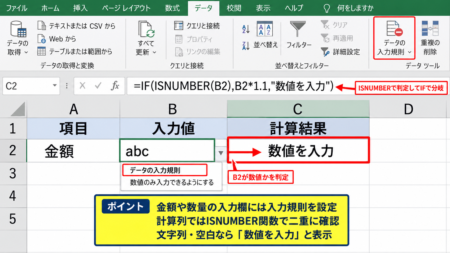Switch to the 数式 tab

point(172,8)
